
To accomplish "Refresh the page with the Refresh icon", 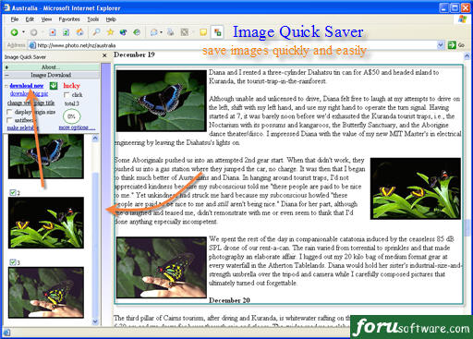I will click(66, 32).
